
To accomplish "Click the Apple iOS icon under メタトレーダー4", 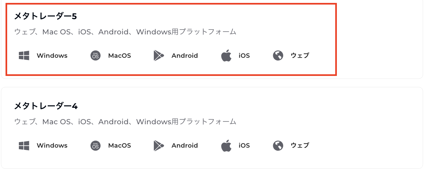I will [226, 145].
